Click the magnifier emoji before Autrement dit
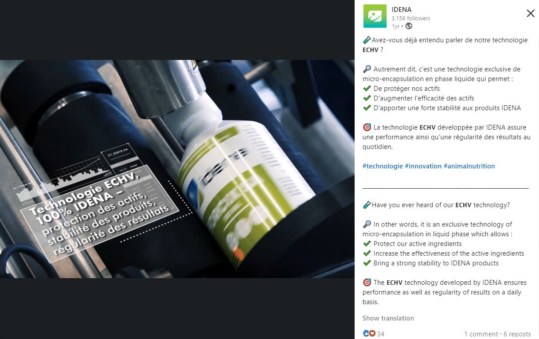This screenshot has height=339, width=539. click(x=367, y=69)
